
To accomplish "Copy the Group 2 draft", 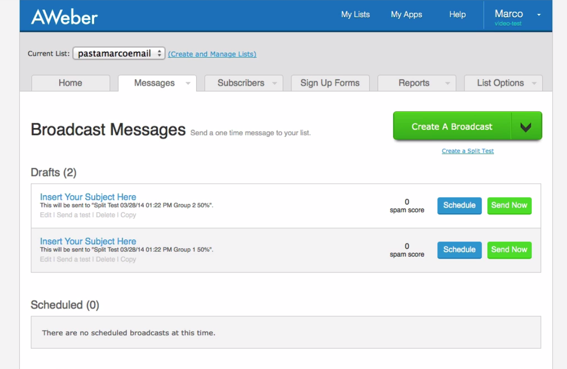I will click(x=128, y=215).
